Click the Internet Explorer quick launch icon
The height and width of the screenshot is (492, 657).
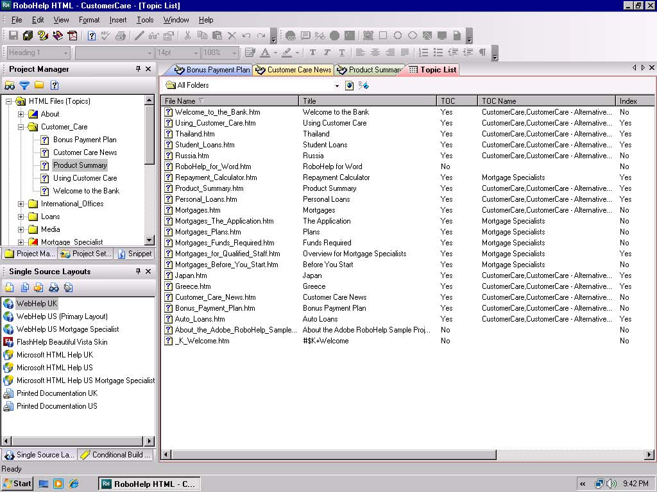point(74,484)
